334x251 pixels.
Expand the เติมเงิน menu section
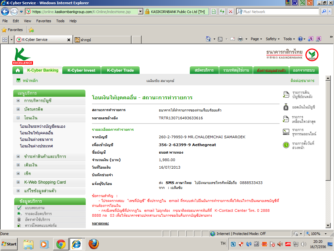click(18, 165)
